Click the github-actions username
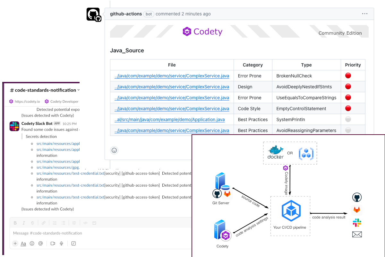 [x=126, y=14]
